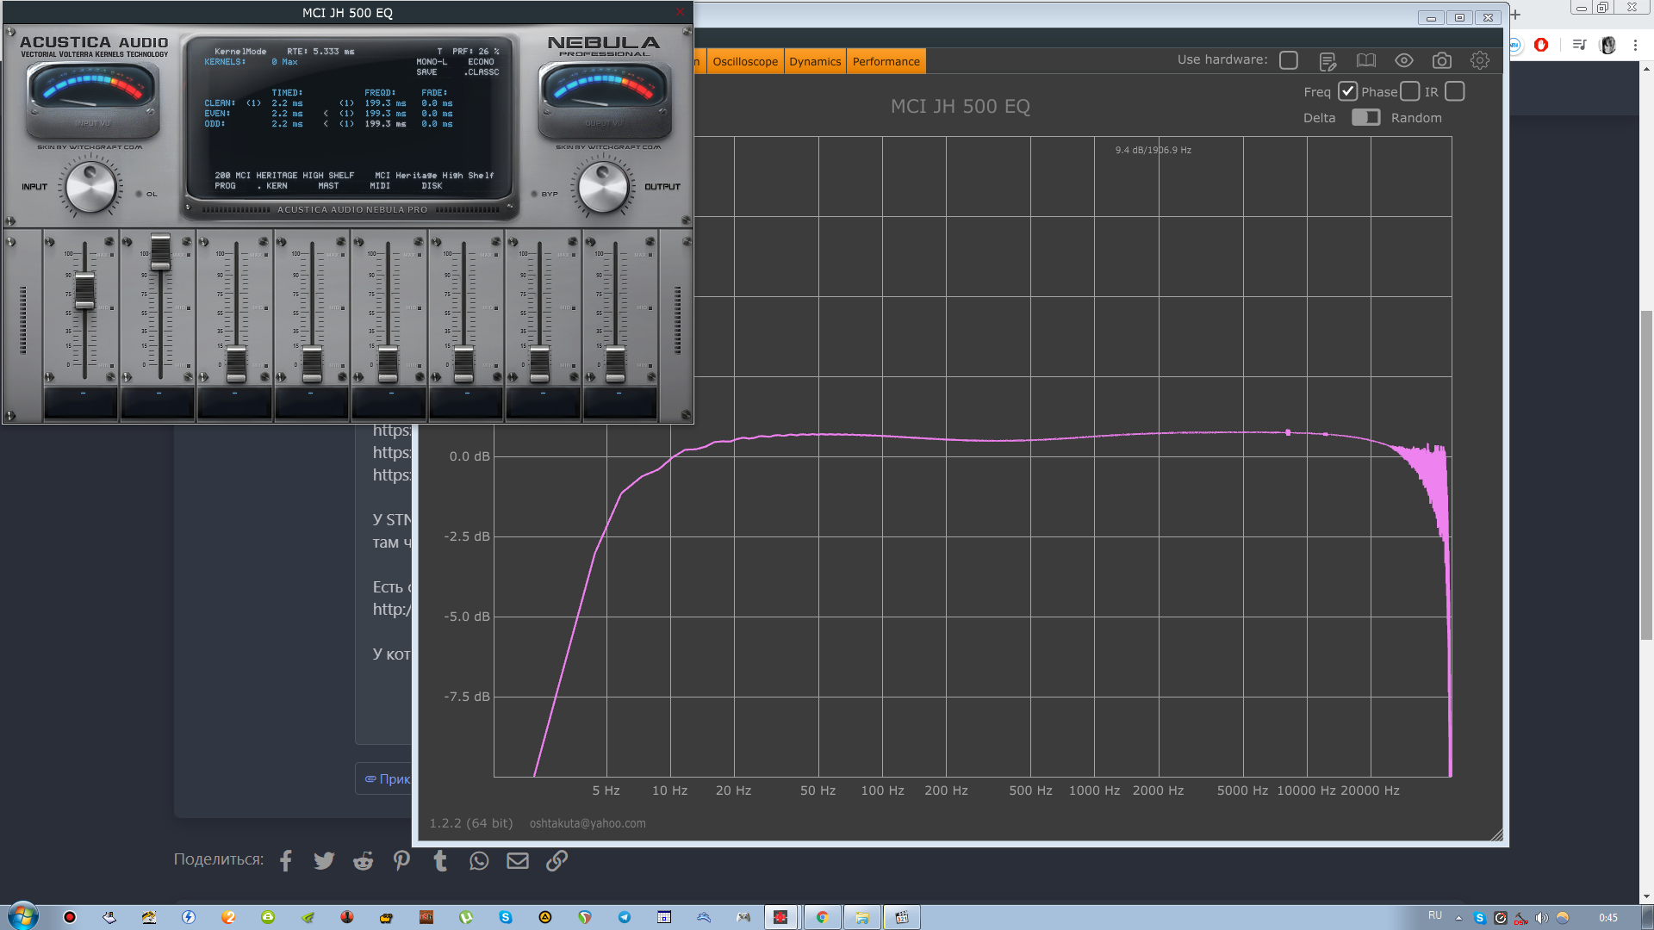The width and height of the screenshot is (1654, 930).
Task: Click the browser page vertical scrollbar
Action: [1646, 474]
